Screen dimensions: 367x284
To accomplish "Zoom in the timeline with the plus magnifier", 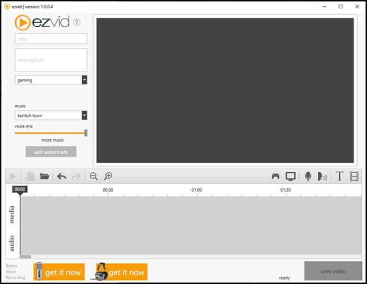I will point(108,176).
